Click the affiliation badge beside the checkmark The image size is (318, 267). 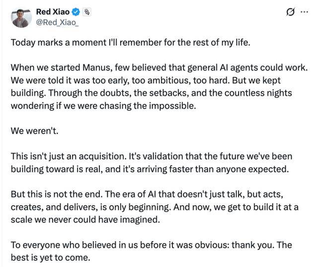tap(86, 11)
